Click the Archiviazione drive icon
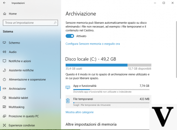The height and width of the screenshot is (130, 177). (5, 89)
